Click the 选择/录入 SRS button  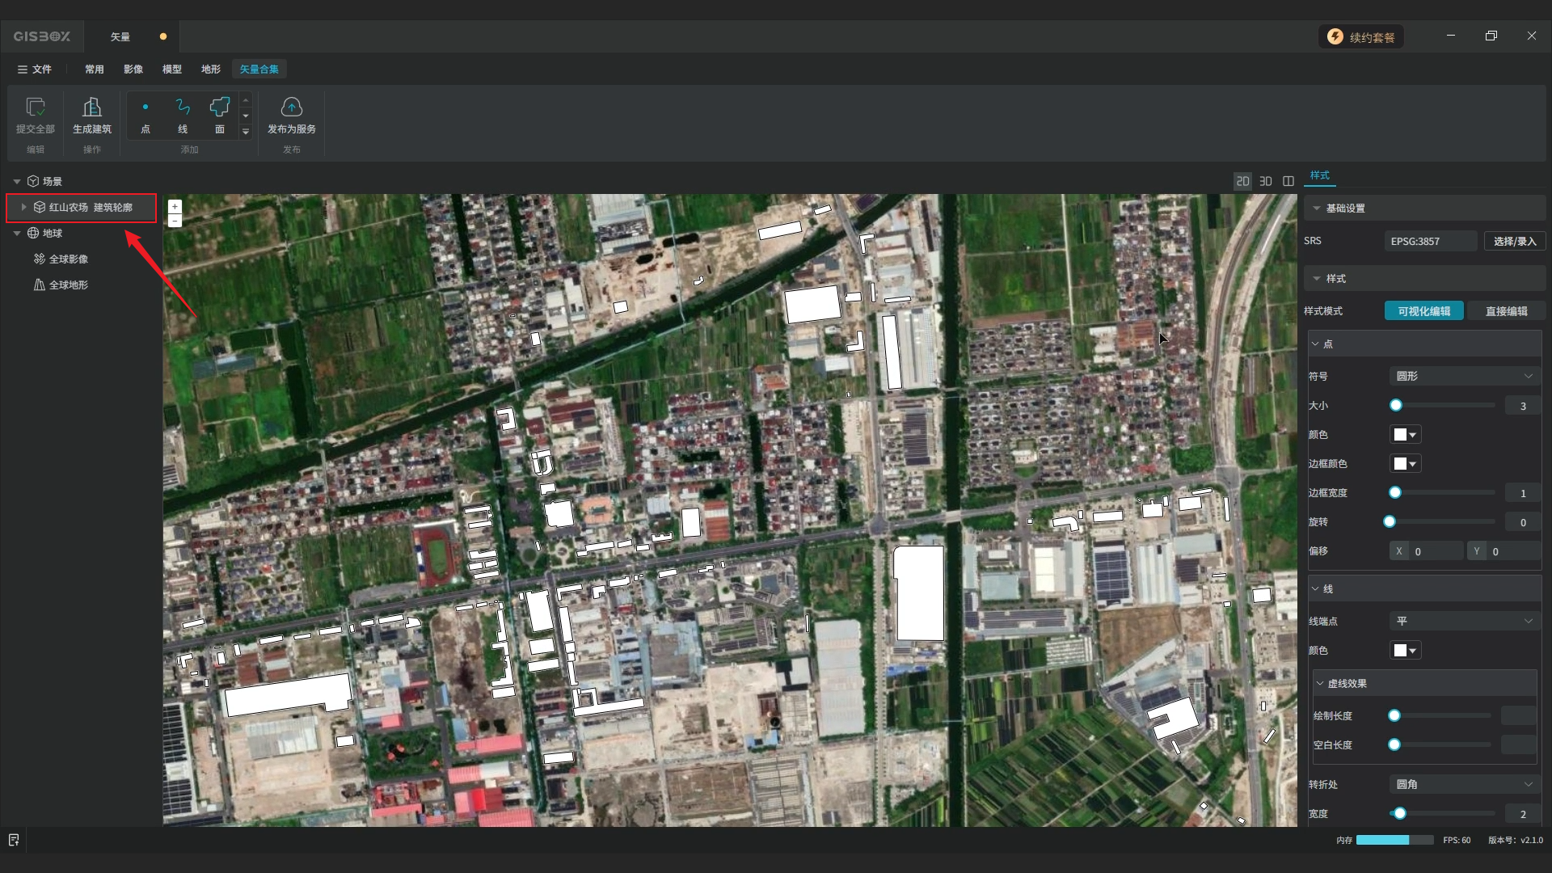(1514, 241)
